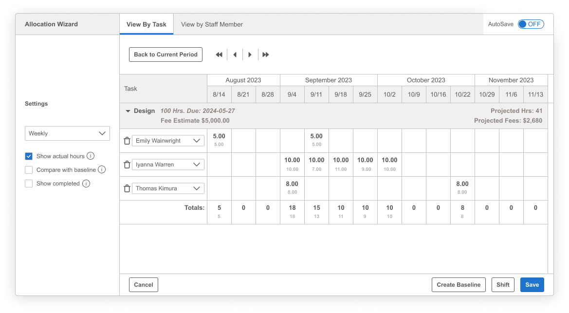Viewport: 569px width, 313px height.
Task: Switch to View by Staff Member tab
Action: point(212,24)
